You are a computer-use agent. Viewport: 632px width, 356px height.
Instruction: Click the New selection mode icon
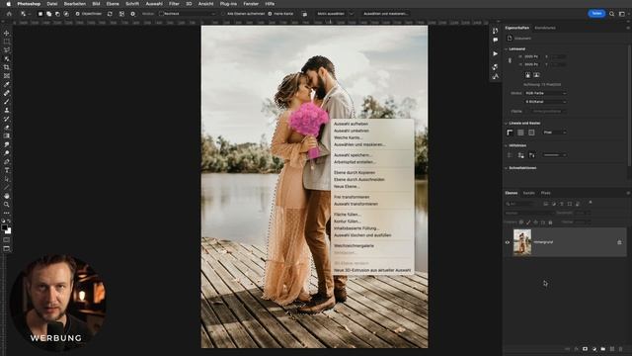[x=39, y=14]
